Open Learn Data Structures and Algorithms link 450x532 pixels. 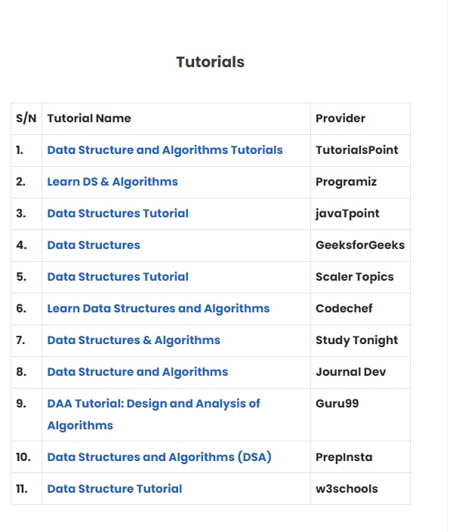[158, 309]
